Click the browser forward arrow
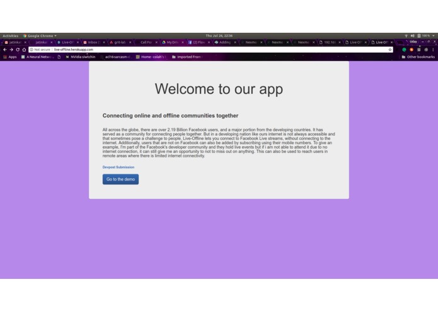The width and height of the screenshot is (438, 311). point(11,50)
